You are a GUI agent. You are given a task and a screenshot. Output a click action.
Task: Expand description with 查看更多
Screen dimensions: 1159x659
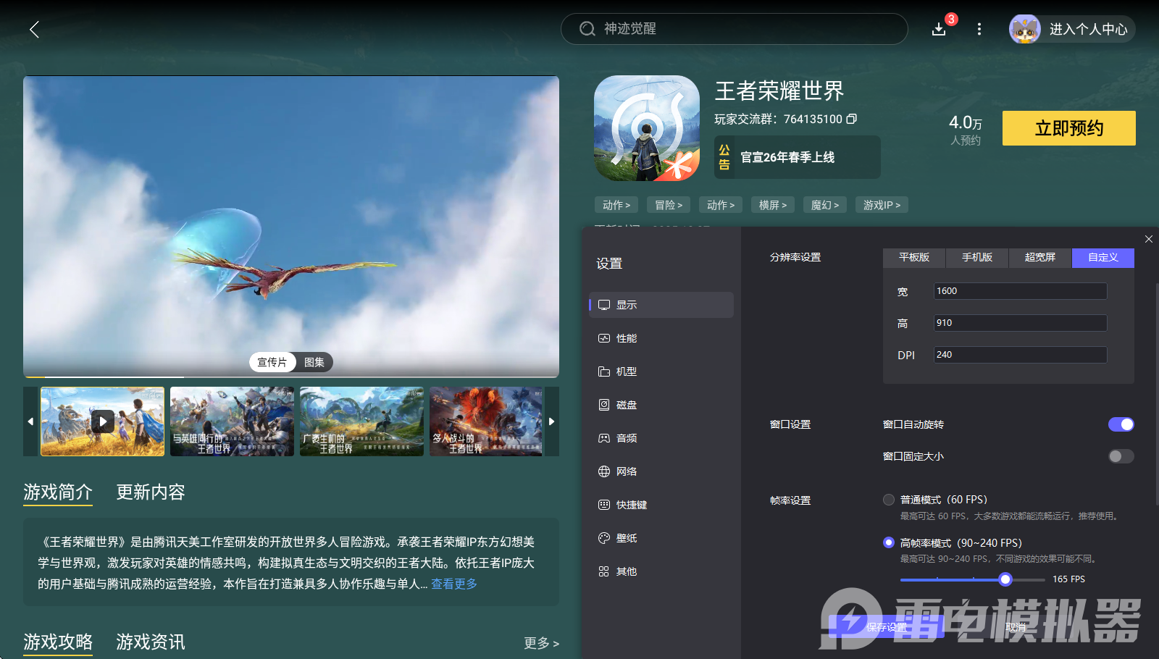454,584
